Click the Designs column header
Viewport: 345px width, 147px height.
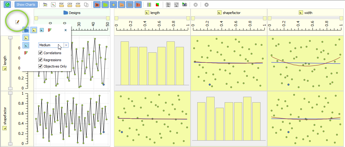coord(72,13)
